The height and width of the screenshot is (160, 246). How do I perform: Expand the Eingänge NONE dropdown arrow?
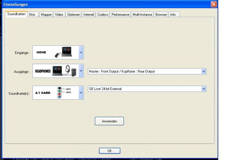[x=81, y=52]
